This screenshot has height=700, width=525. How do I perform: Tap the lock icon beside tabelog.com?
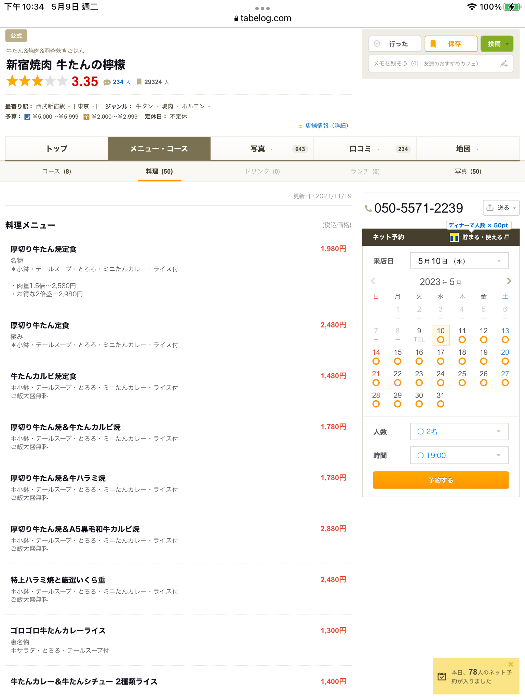236,18
